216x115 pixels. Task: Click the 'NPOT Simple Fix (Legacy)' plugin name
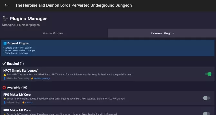tap(21, 71)
